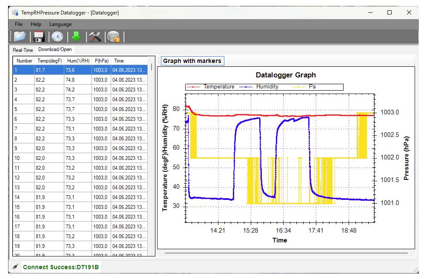Screen dimensions: 427x279
Task: Select row 3 with humidity 74,2
Action: 80,89
